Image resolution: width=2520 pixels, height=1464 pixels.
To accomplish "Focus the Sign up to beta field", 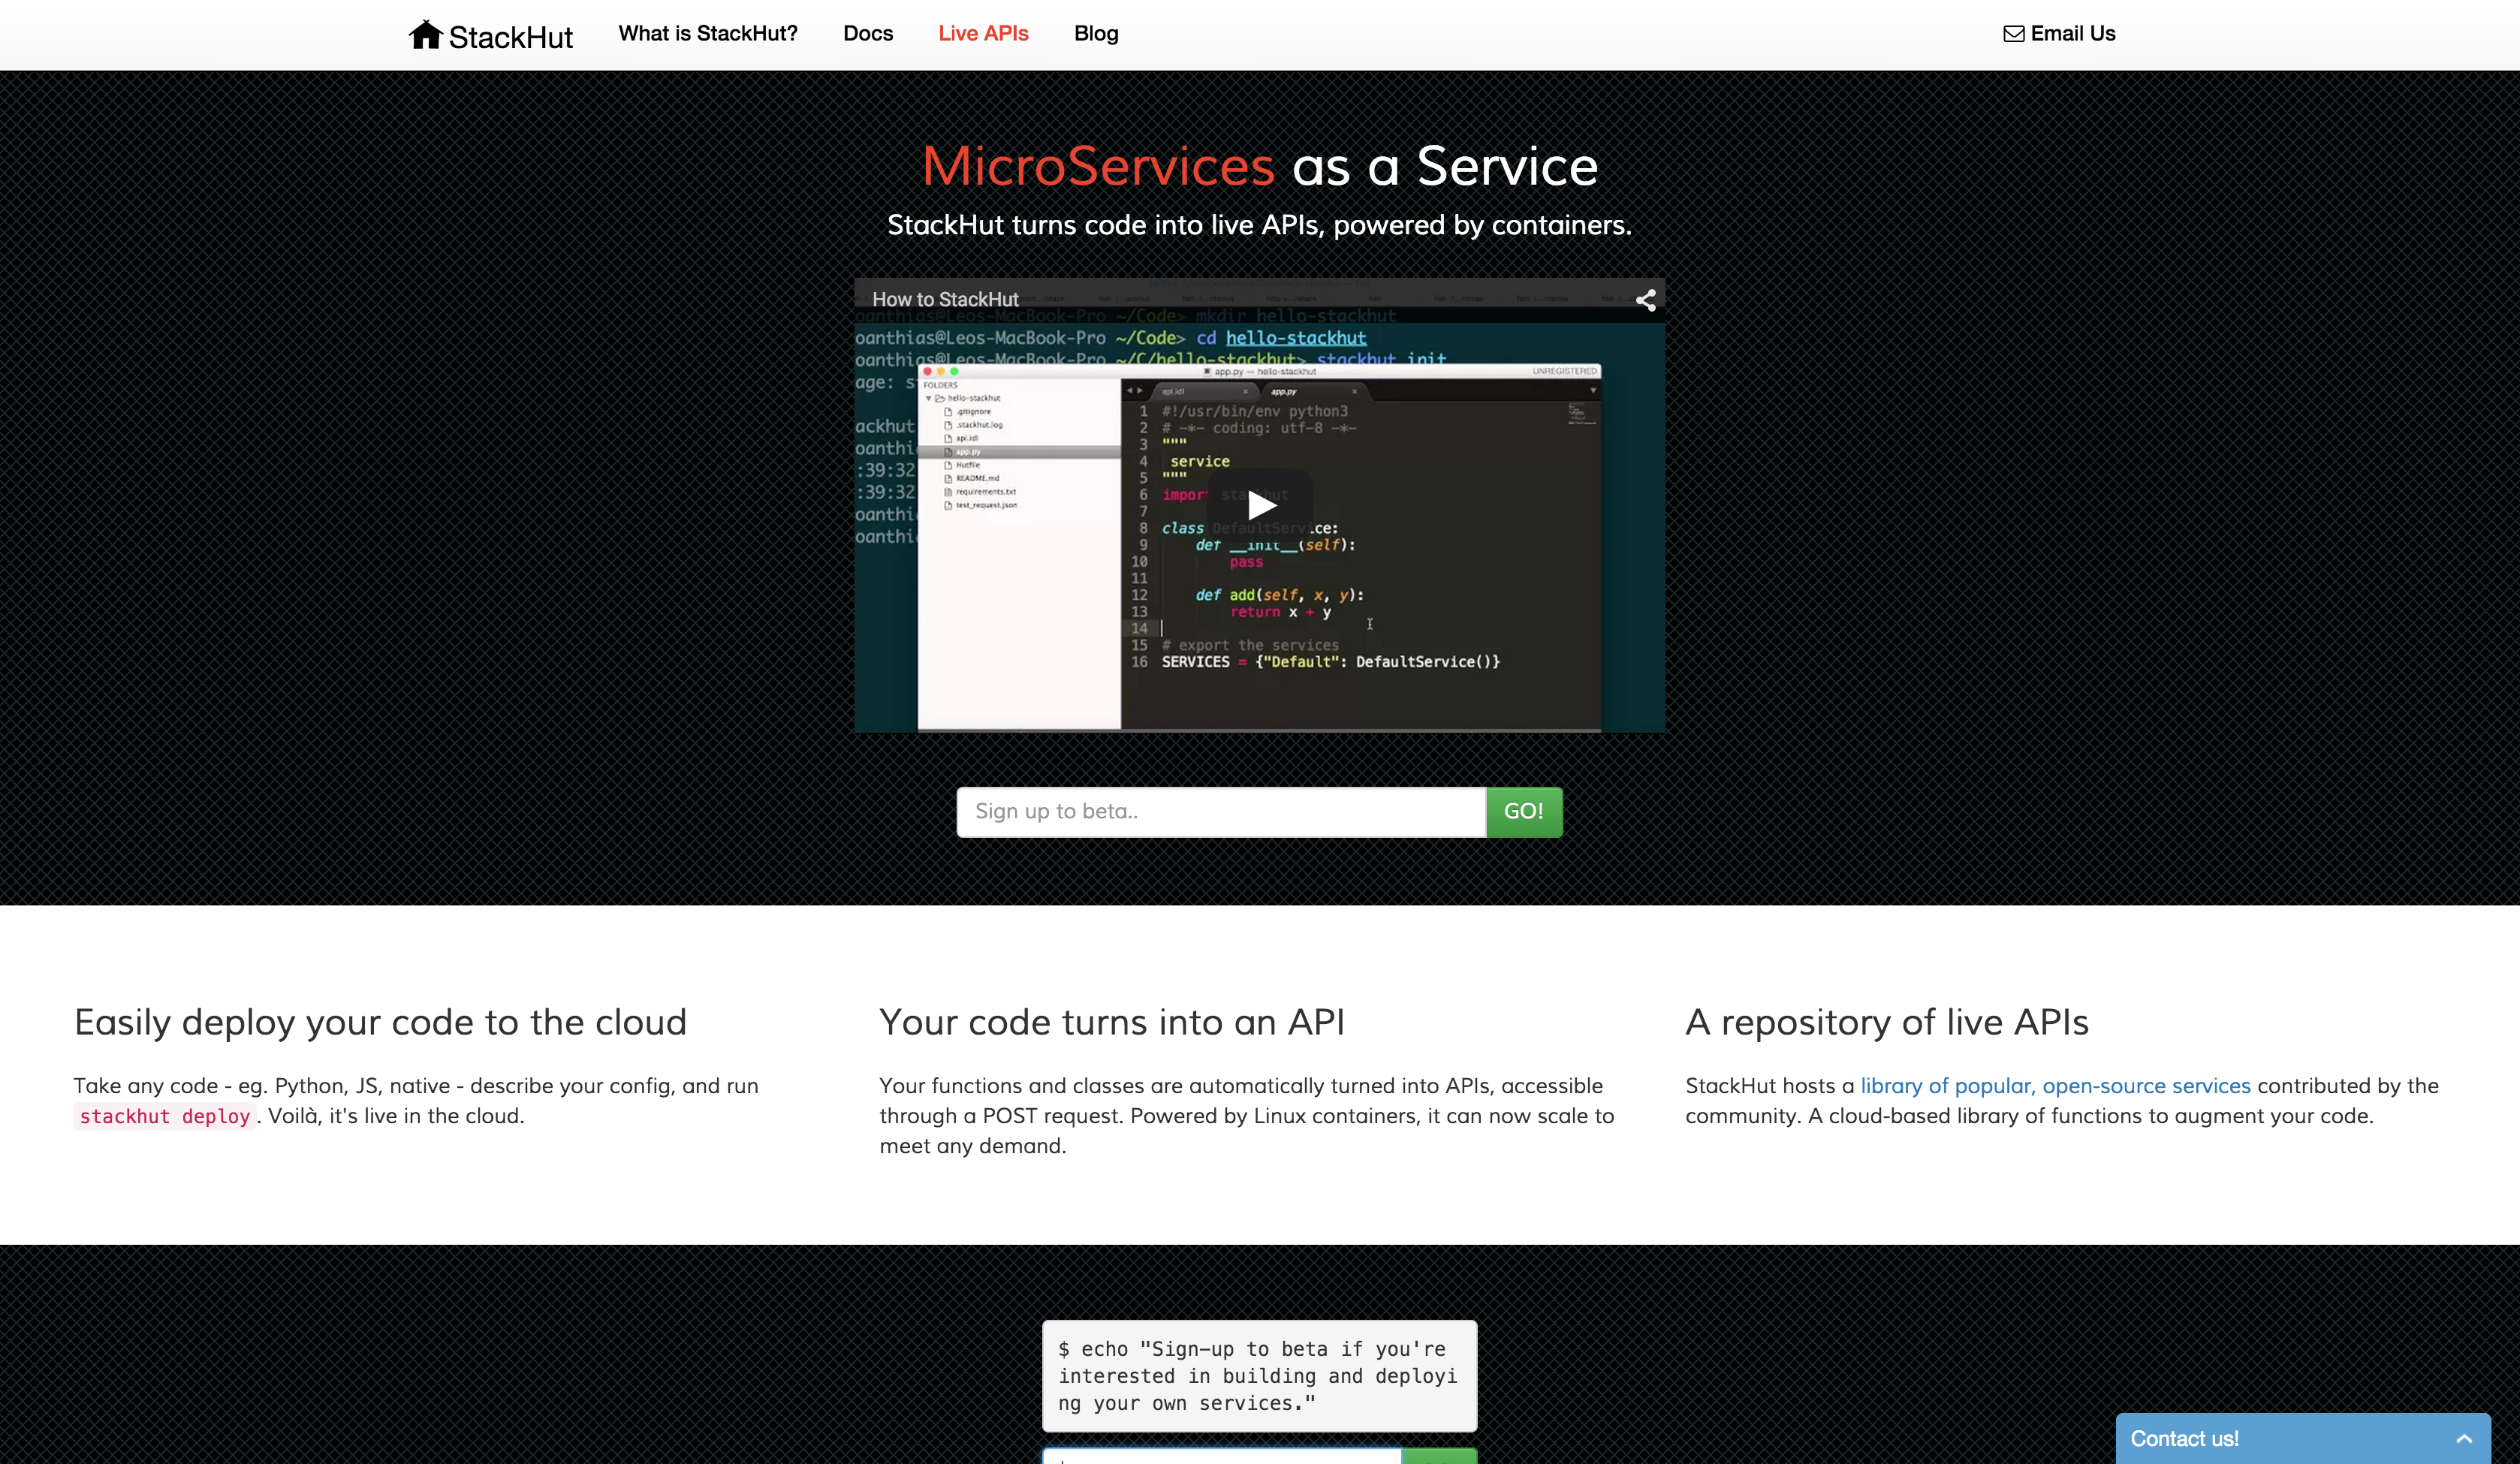I will tap(1220, 811).
